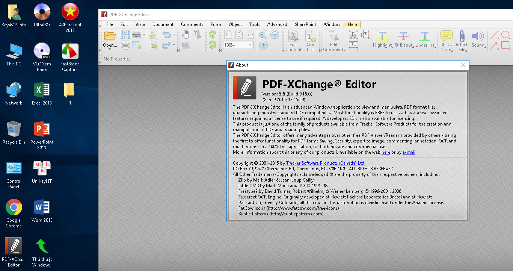Click the rotate clockwise green icon
Image resolution: width=513 pixels, height=271 pixels.
(213, 45)
